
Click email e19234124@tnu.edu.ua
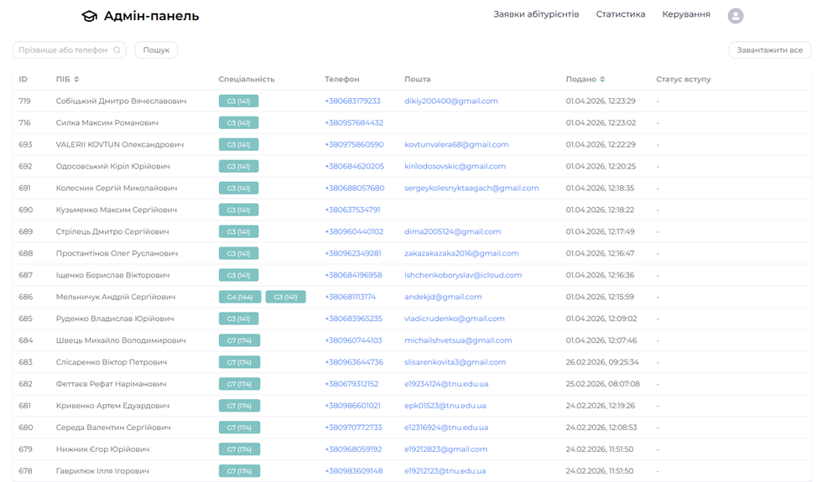pyautogui.click(x=445, y=384)
